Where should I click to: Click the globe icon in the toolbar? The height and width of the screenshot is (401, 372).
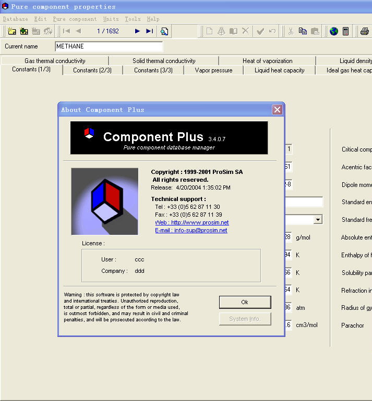[x=333, y=31]
